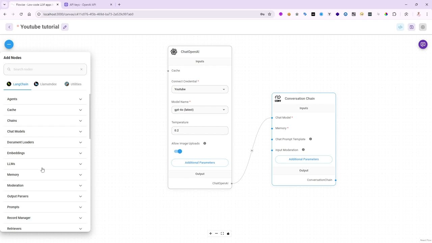The height and width of the screenshot is (243, 432).
Task: Show info for Chat Prompt Template
Action: [x=310, y=139]
